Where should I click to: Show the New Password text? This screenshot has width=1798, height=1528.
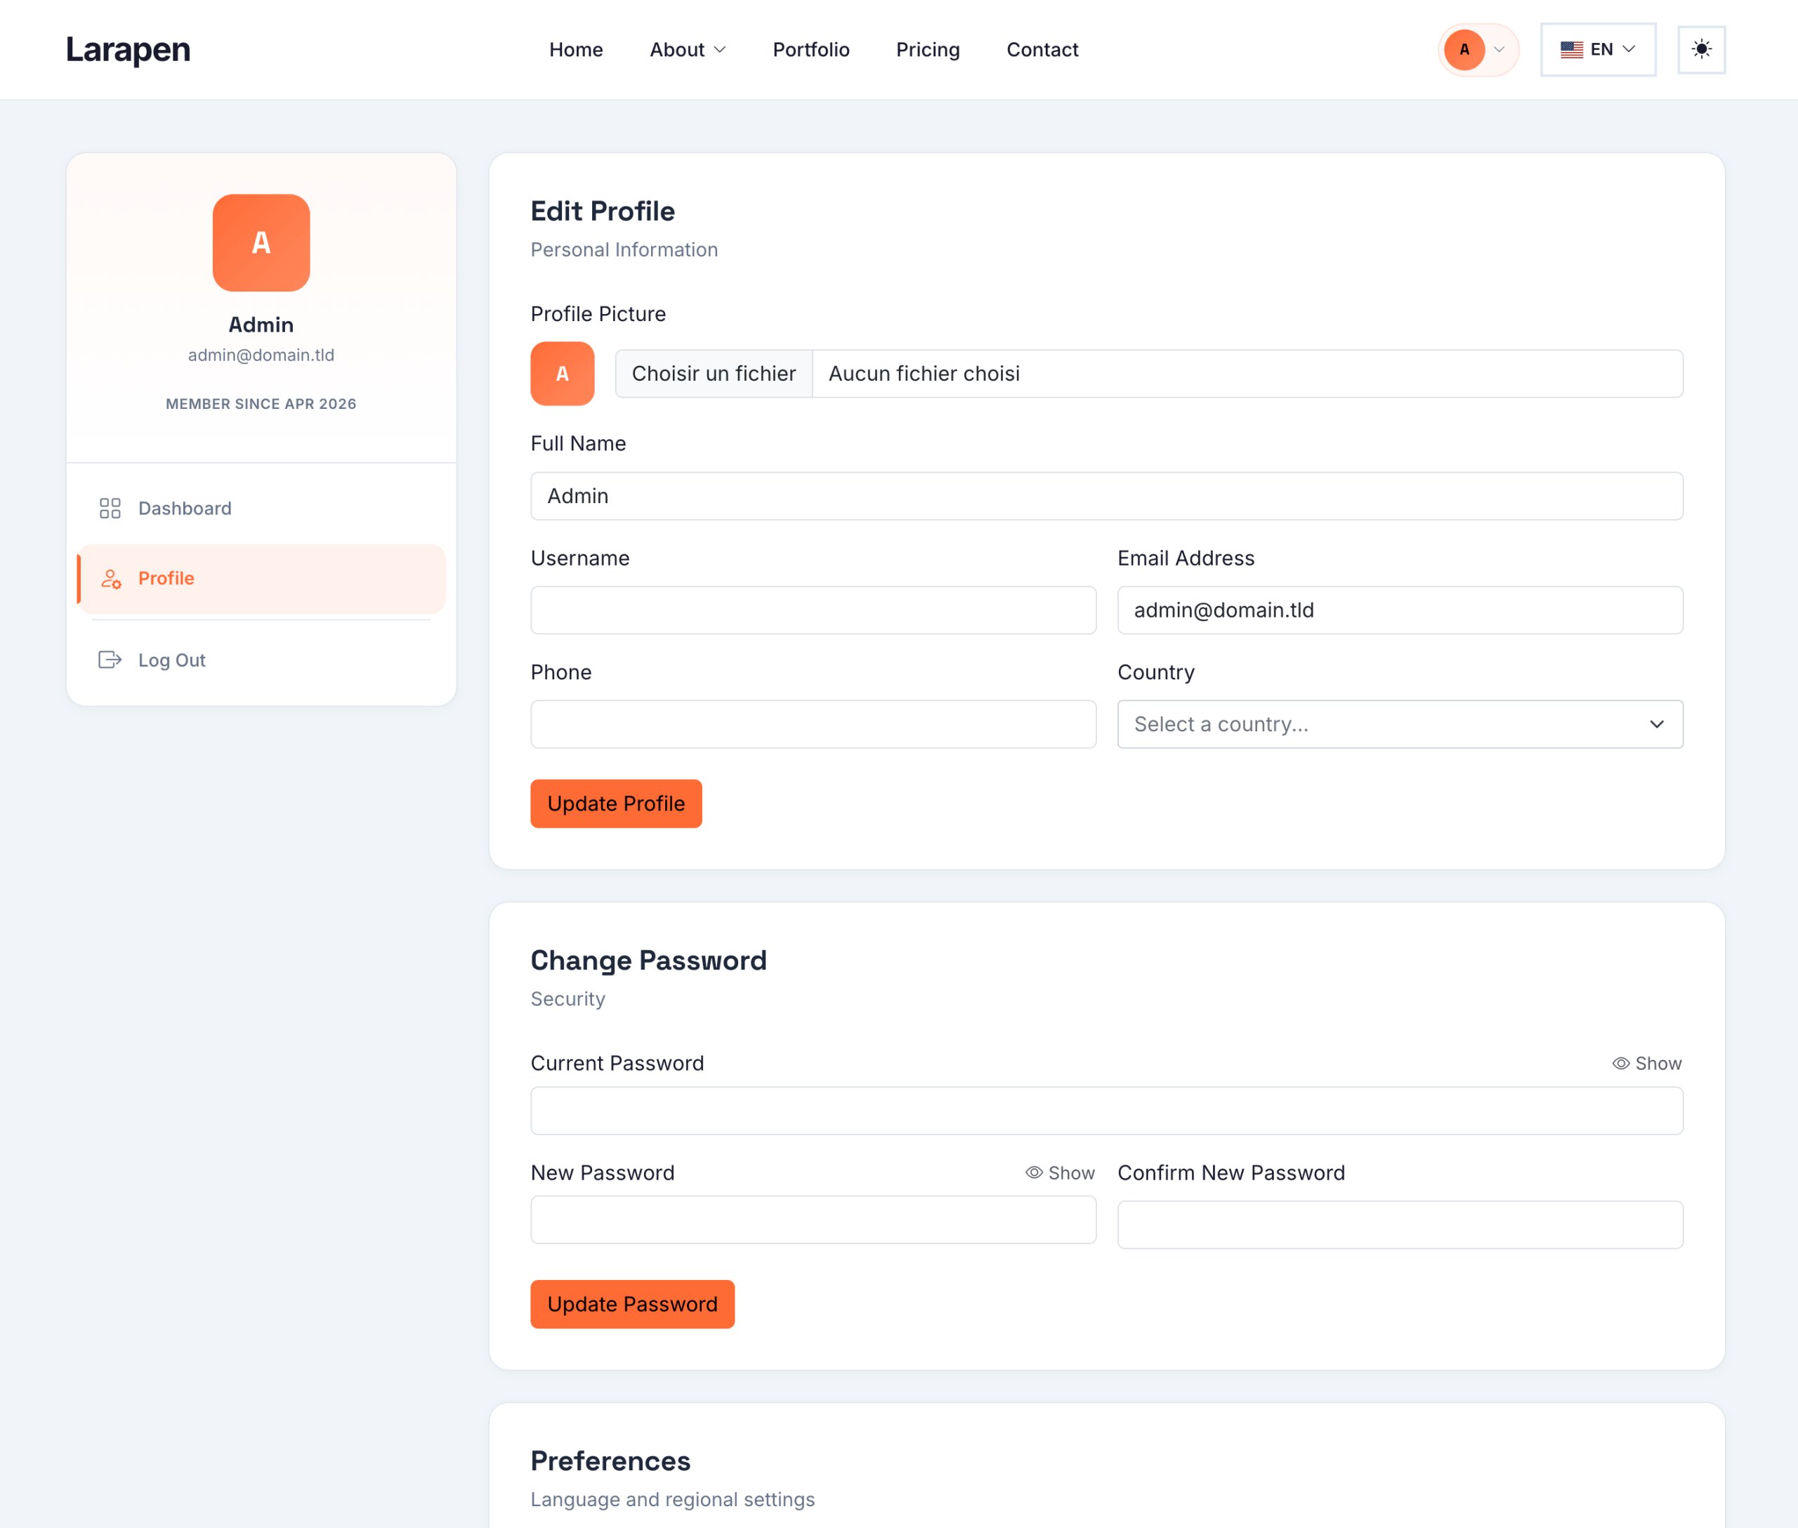coord(1060,1173)
